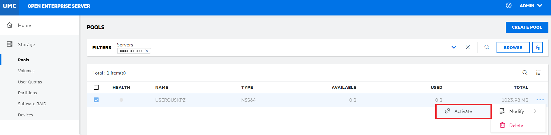Sort by AVAILABLE column header
Viewport: 551px width, 135px height.
click(344, 87)
